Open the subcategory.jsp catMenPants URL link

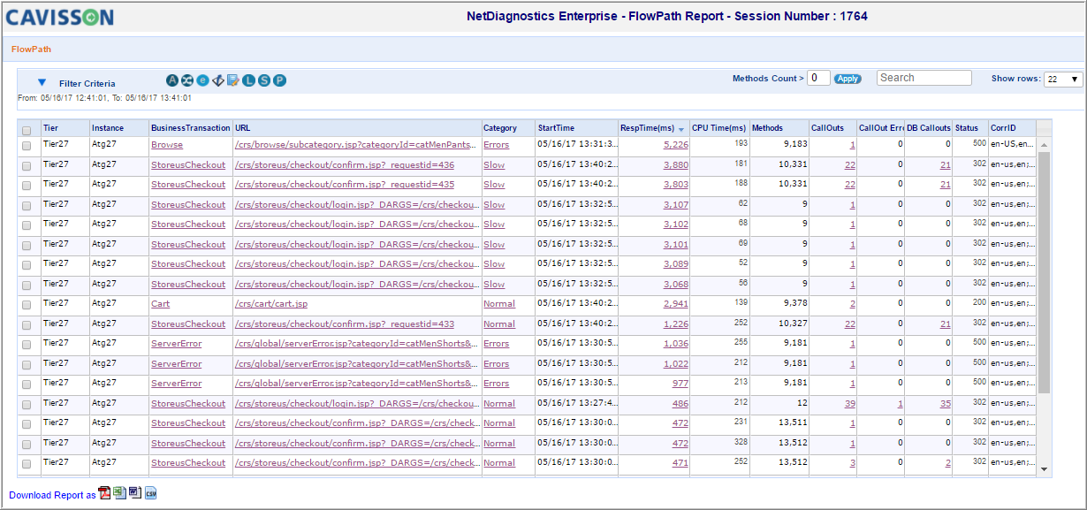tap(357, 145)
